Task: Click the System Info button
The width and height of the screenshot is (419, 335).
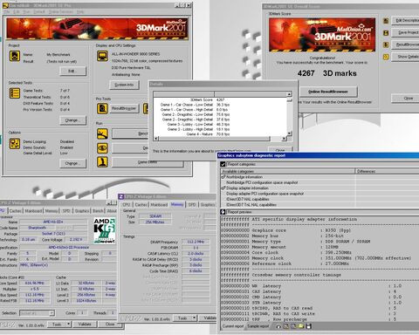Action: coord(124,85)
